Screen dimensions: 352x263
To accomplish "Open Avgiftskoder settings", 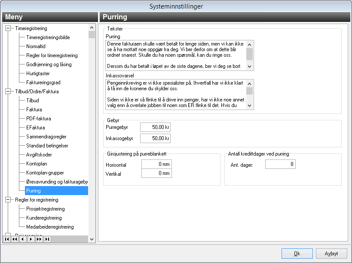I will [39, 155].
